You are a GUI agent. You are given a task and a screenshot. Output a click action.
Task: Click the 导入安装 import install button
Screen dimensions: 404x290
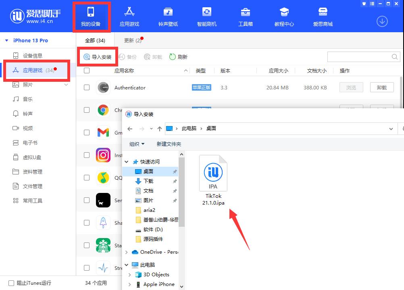click(97, 56)
